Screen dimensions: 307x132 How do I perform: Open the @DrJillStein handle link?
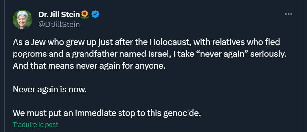[59, 24]
